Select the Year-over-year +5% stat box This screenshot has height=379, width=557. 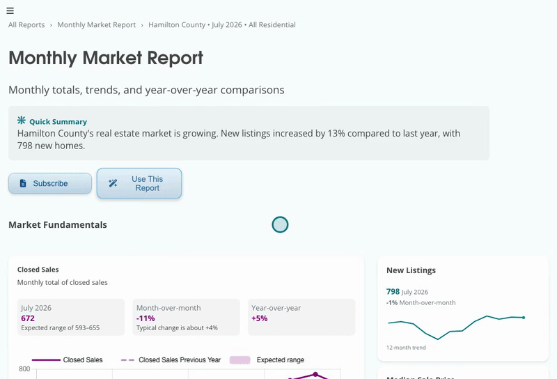[301, 317]
